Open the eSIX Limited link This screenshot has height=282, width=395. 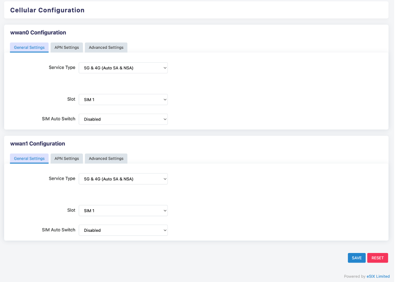pos(378,276)
